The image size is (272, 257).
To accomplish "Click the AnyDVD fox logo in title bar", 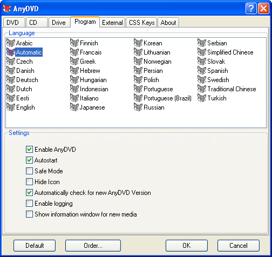I will [x=7, y=8].
